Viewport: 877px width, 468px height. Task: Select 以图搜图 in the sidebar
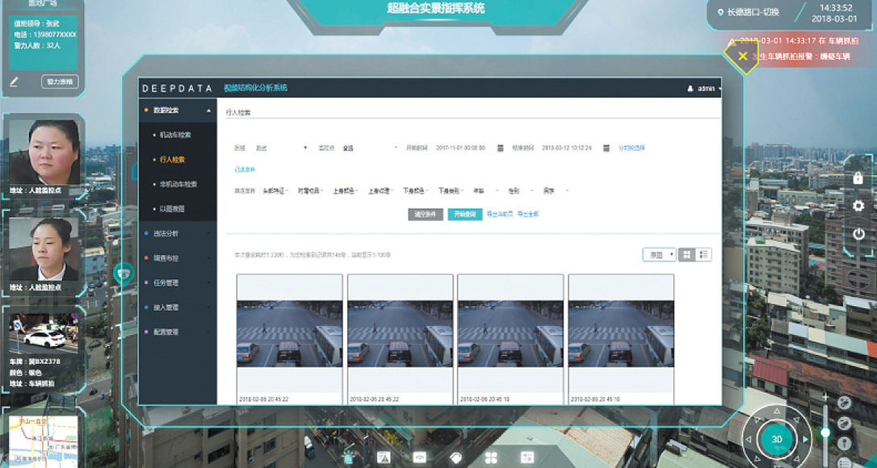(x=172, y=209)
